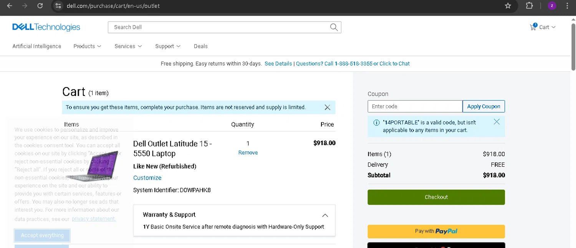Open the browser extensions puzzle icon
The height and width of the screenshot is (248, 576).
click(x=529, y=6)
